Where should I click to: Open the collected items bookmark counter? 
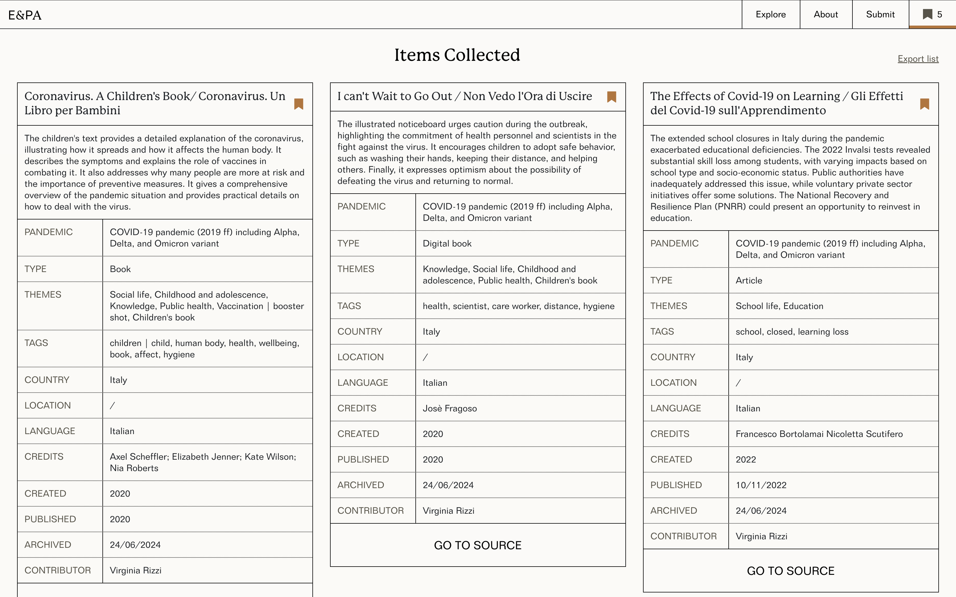pyautogui.click(x=932, y=14)
